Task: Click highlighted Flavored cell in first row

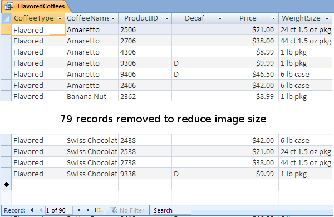Action: click(38, 29)
